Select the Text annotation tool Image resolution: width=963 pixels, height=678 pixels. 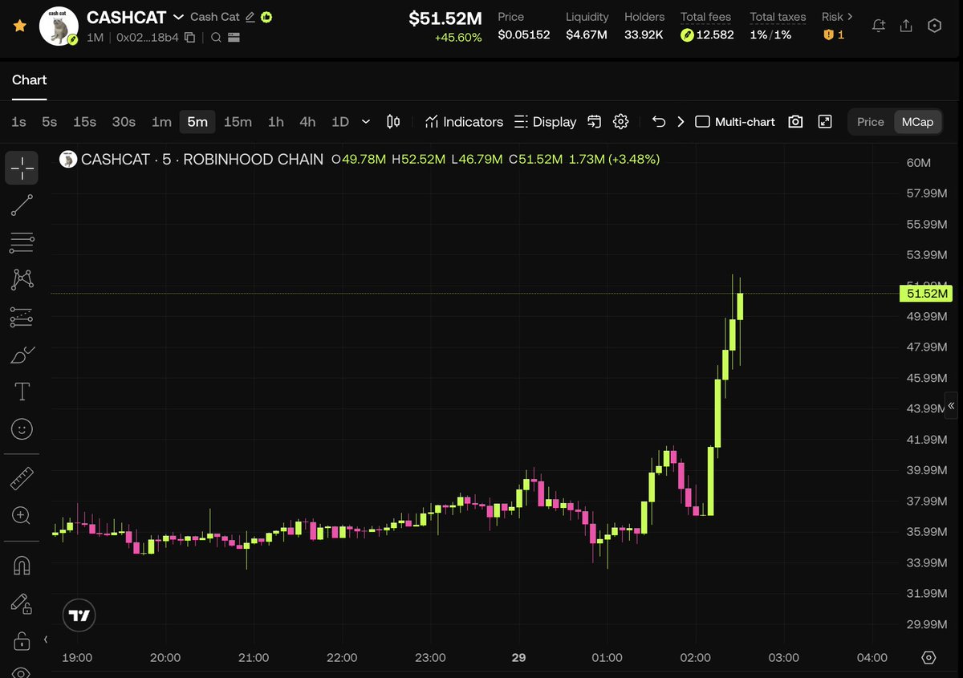pos(22,392)
